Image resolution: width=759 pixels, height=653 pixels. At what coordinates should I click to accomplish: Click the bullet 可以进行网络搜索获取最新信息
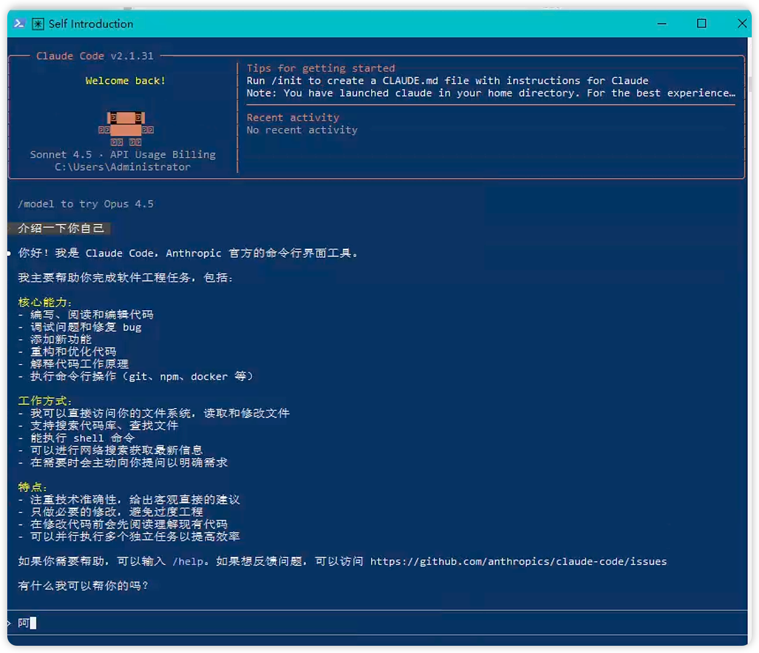coord(110,450)
